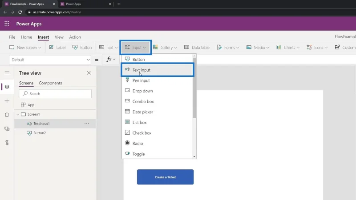
Task: Select Drop down from Input menu
Action: point(157,91)
